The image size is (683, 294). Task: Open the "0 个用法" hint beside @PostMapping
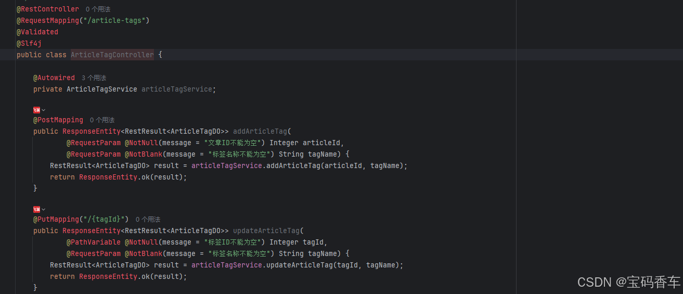pyautogui.click(x=102, y=120)
